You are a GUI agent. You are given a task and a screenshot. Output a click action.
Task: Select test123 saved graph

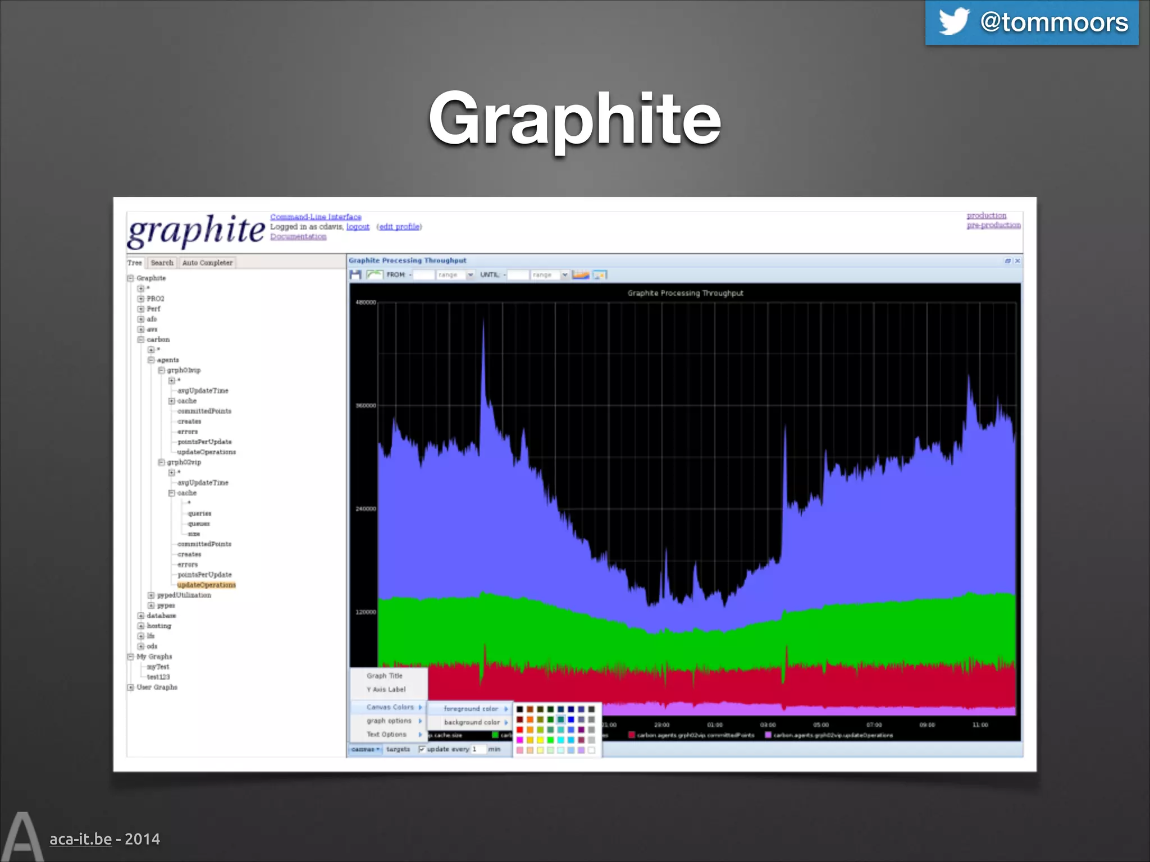(x=158, y=677)
